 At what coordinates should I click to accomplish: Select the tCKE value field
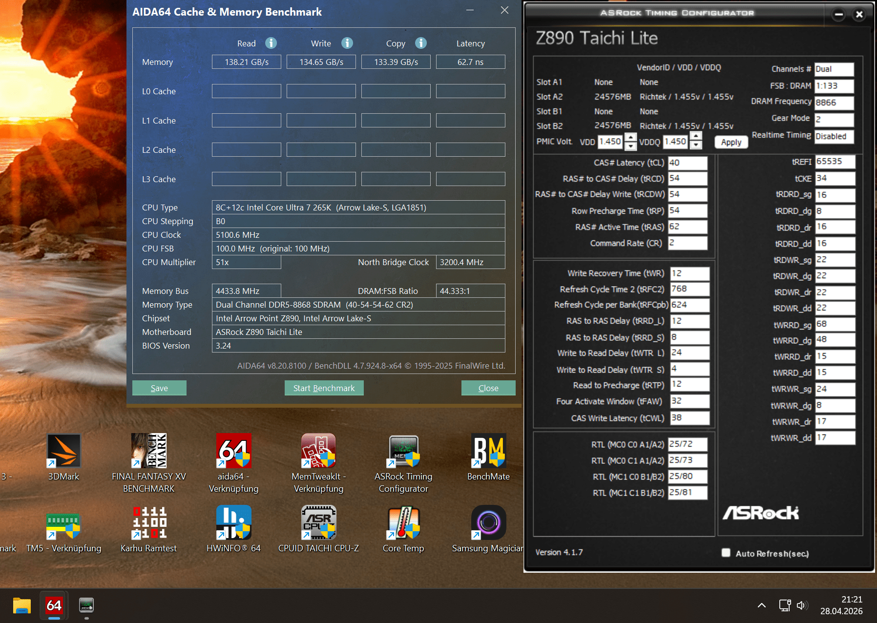(x=835, y=178)
